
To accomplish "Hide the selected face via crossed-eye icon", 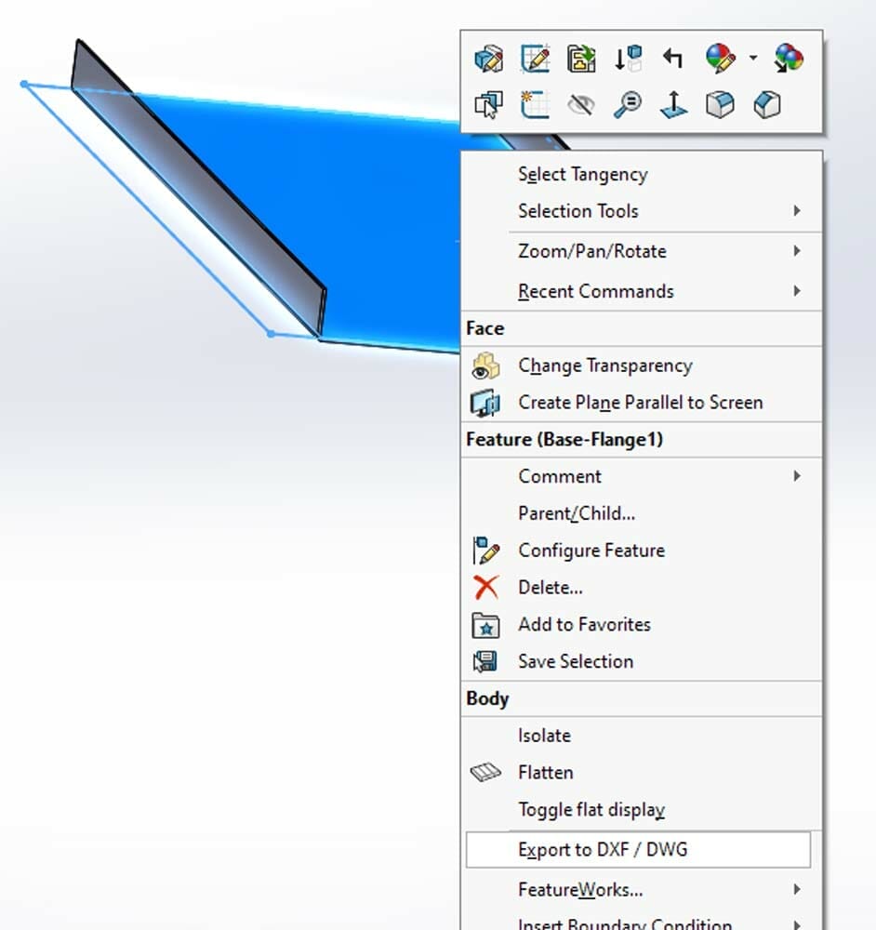I will coord(581,104).
